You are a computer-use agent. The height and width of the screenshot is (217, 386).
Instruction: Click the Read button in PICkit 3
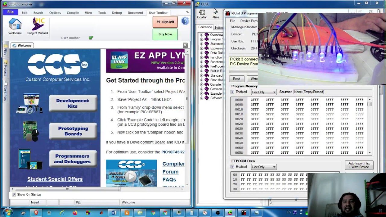[x=237, y=79]
